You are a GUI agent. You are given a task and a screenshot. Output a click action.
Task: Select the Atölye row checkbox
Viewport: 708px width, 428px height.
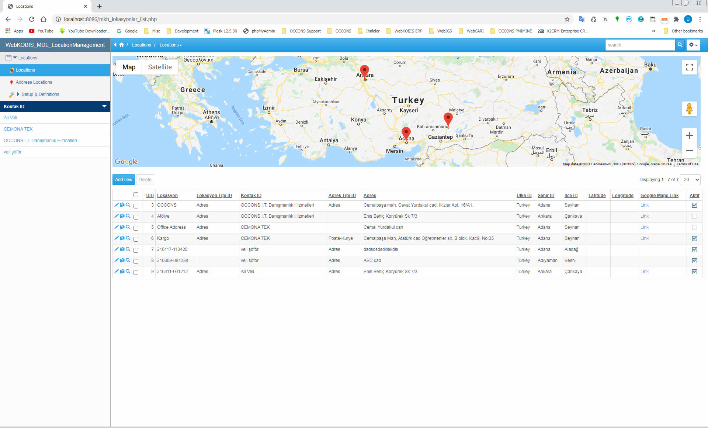click(136, 217)
